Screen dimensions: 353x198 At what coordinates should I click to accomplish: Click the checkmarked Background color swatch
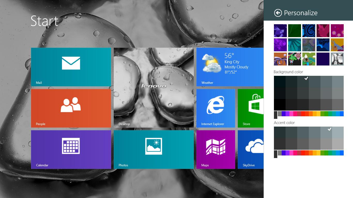(x=303, y=81)
